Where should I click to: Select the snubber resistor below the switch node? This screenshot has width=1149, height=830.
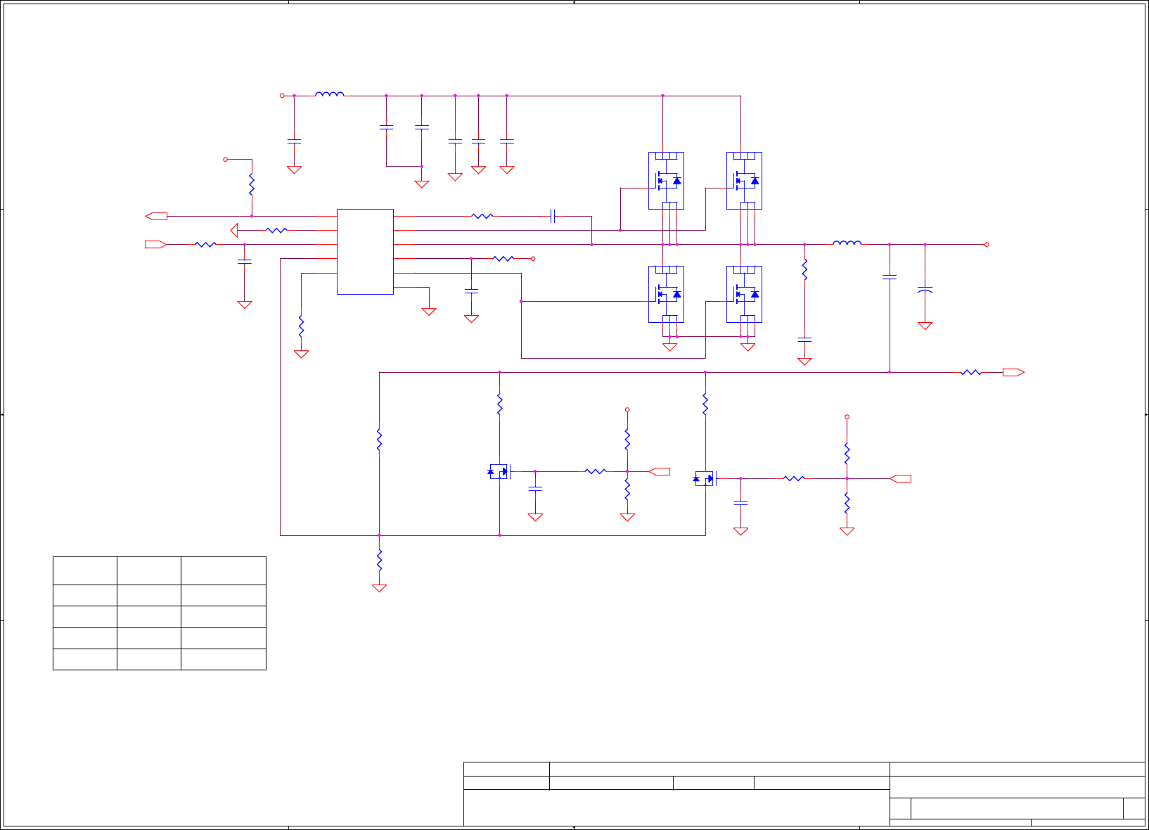[x=804, y=269]
